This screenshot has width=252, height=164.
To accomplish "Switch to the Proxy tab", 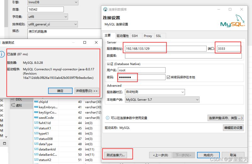I will point(148,36).
